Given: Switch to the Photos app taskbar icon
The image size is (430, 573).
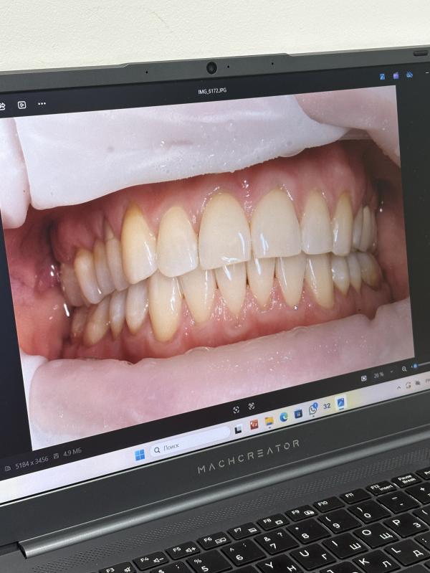Looking at the screenshot, I should click(x=340, y=402).
